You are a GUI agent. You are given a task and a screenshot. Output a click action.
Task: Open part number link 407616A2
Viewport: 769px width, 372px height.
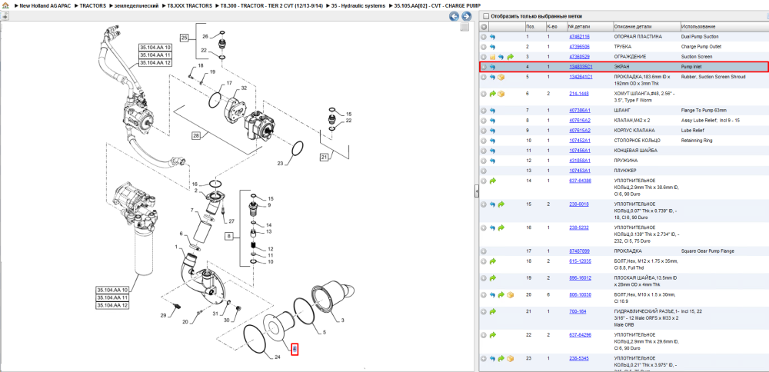click(x=580, y=121)
